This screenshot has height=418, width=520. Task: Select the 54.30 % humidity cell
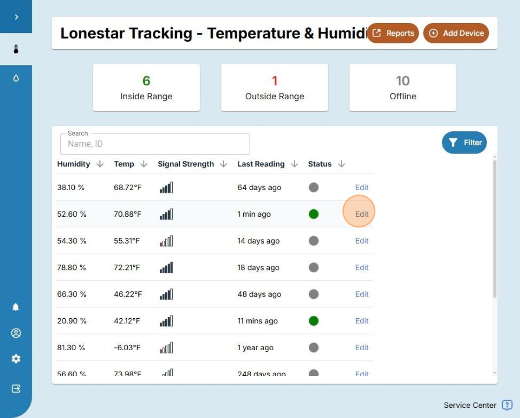pyautogui.click(x=71, y=241)
